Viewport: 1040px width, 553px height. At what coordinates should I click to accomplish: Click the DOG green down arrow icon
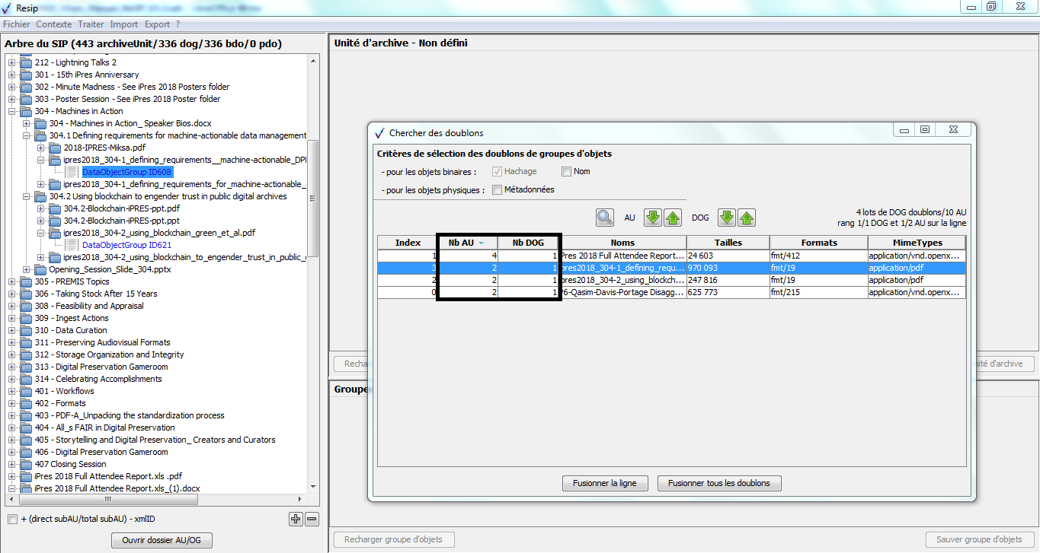[727, 218]
